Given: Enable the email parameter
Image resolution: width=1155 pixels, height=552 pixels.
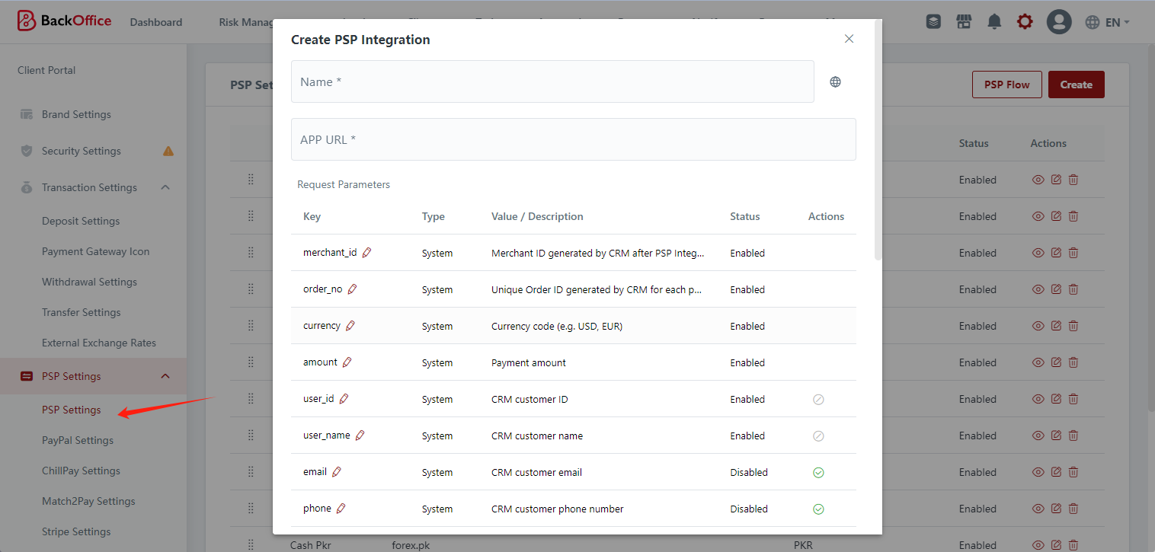Looking at the screenshot, I should click(x=818, y=472).
